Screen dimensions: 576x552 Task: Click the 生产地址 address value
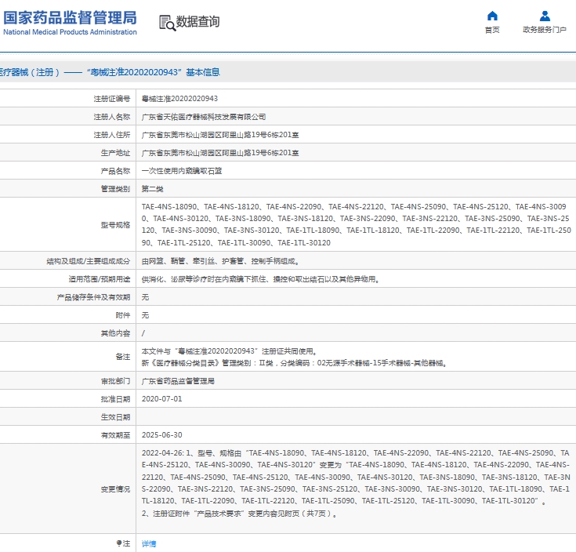[x=220, y=153]
